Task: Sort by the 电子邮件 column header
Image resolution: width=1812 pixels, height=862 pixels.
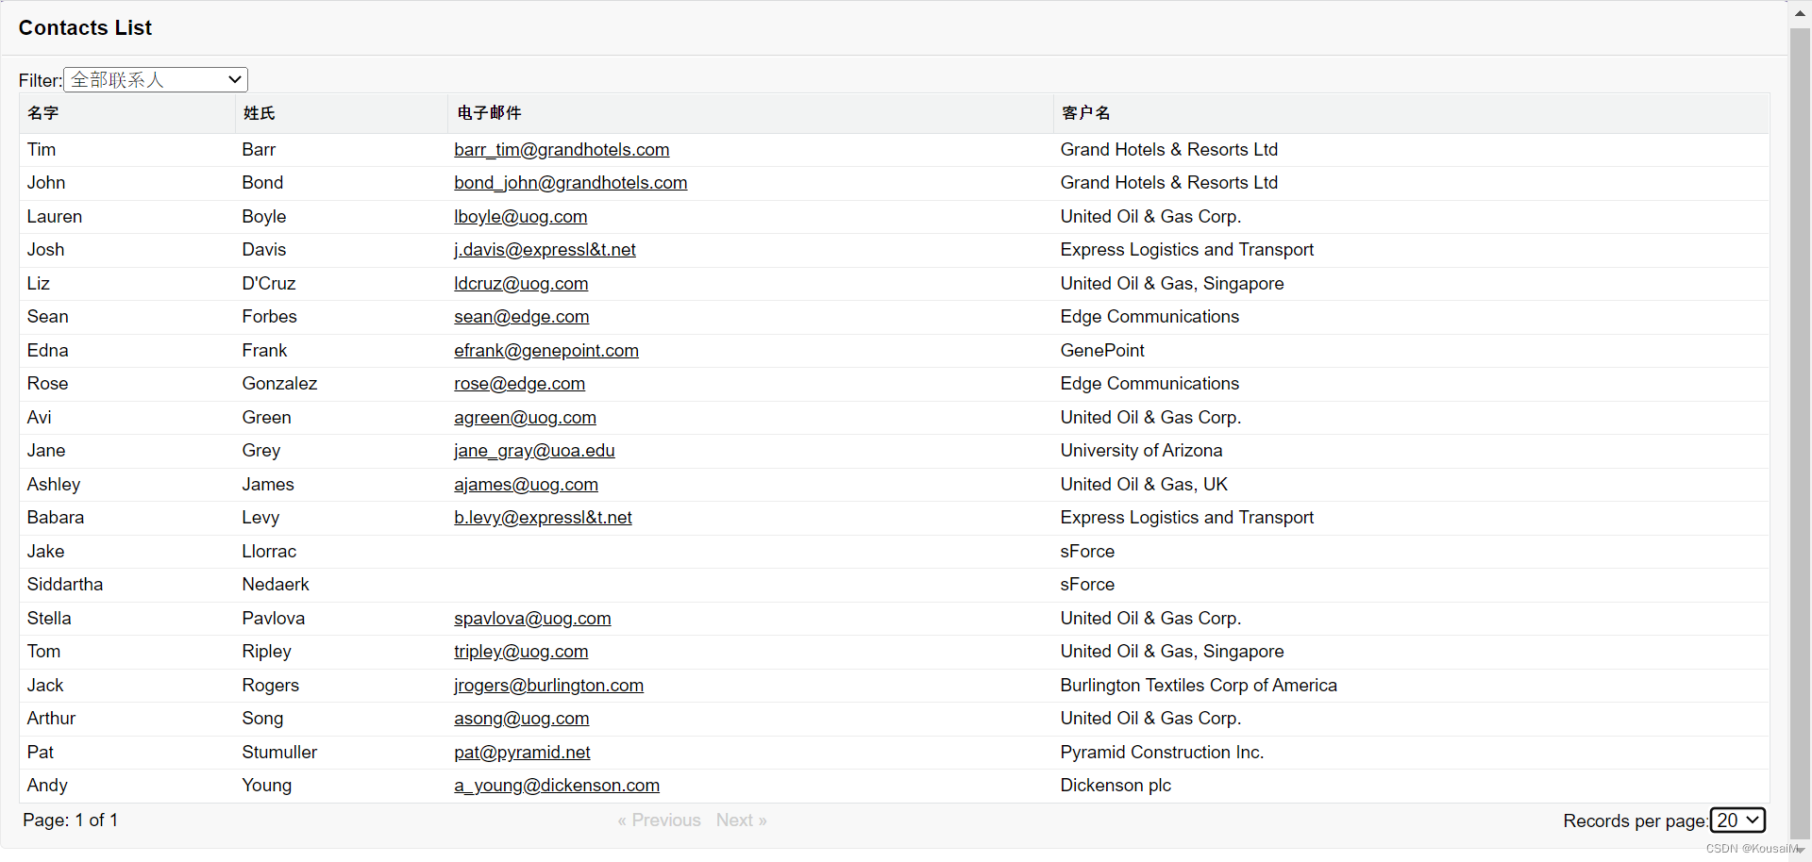Action: click(x=488, y=113)
